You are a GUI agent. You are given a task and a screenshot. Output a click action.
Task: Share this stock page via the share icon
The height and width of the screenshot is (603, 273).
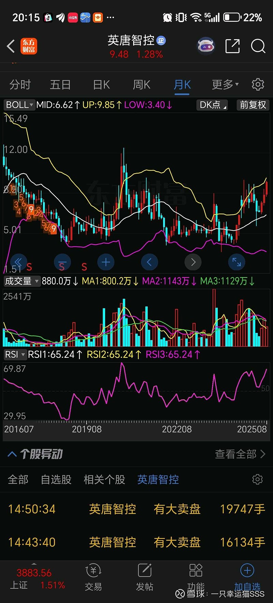pos(232,46)
